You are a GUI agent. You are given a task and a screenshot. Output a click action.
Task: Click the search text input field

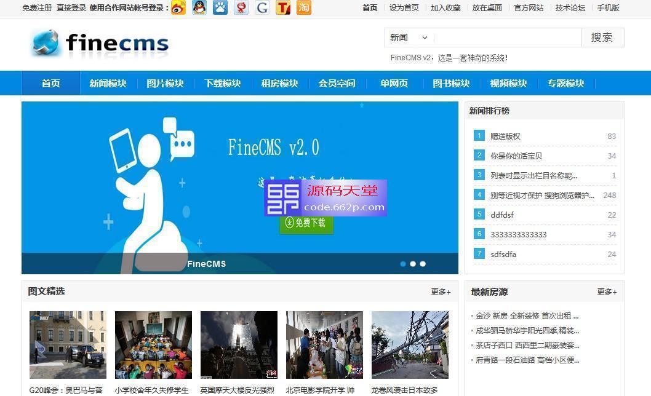click(508, 38)
